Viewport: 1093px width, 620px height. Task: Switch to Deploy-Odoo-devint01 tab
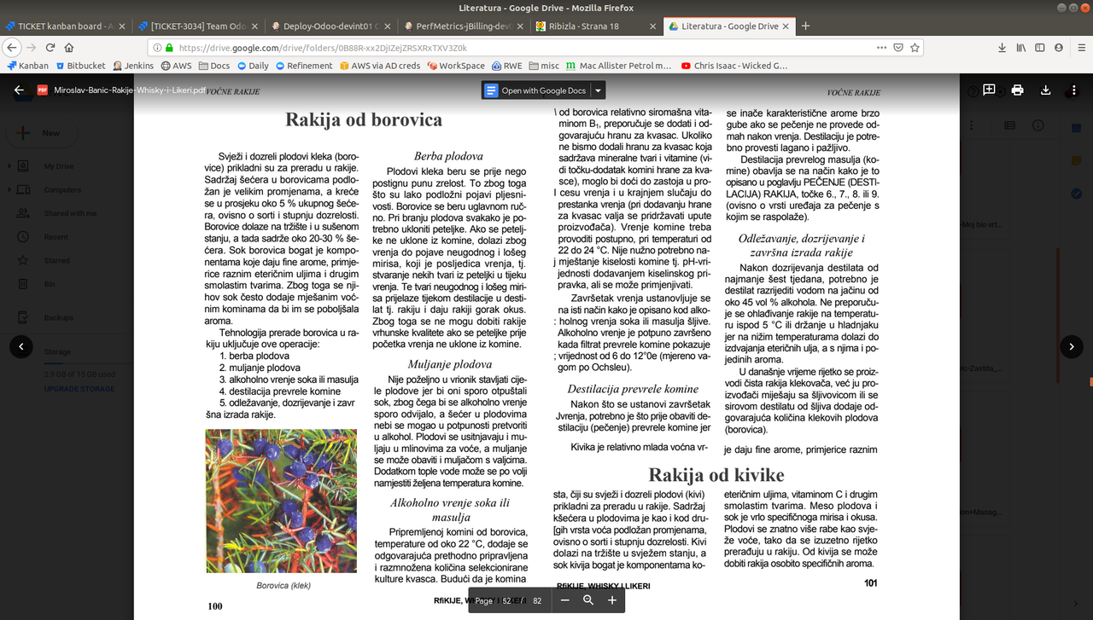[330, 26]
